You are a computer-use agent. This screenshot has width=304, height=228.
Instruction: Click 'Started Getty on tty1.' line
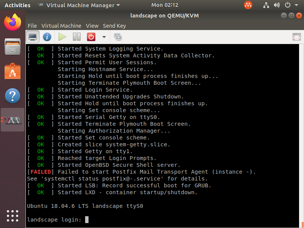(x=95, y=151)
